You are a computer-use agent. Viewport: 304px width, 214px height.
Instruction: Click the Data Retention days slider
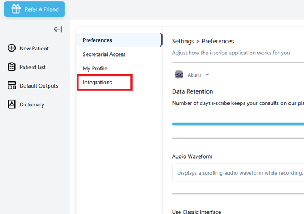tap(238, 124)
